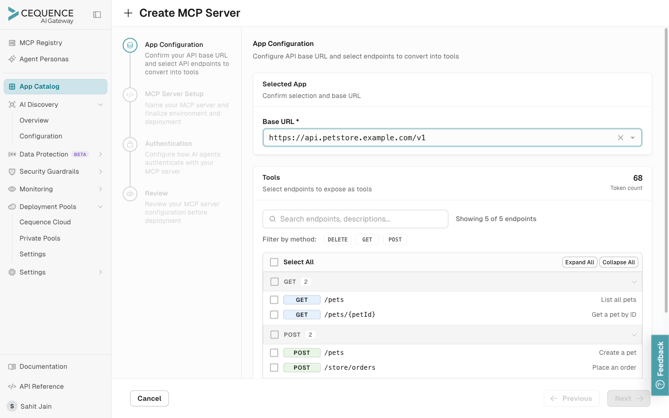Toggle the sidebar collapse icon
The image size is (669, 418).
click(97, 14)
